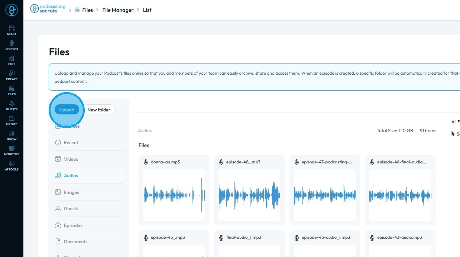Click microphone icon on episode-43-audio.mp3
This screenshot has height=257, width=460.
(x=372, y=237)
